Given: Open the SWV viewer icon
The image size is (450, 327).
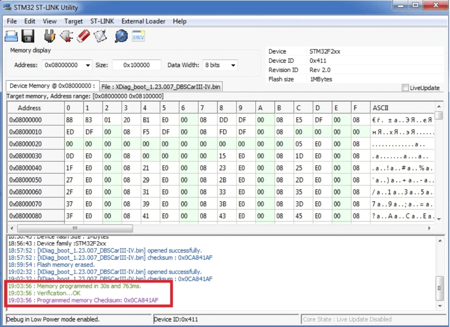Looking at the screenshot, I should click(x=138, y=36).
